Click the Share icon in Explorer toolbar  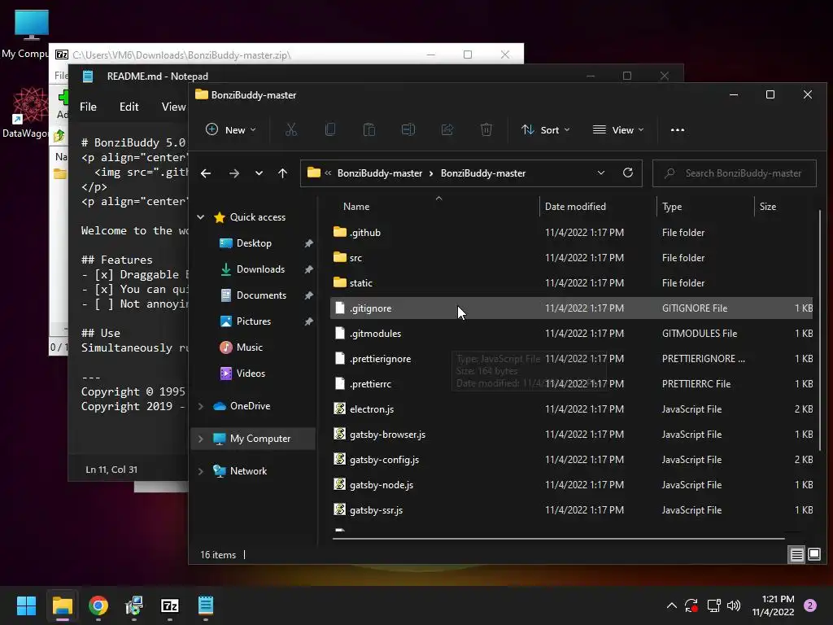(x=447, y=129)
